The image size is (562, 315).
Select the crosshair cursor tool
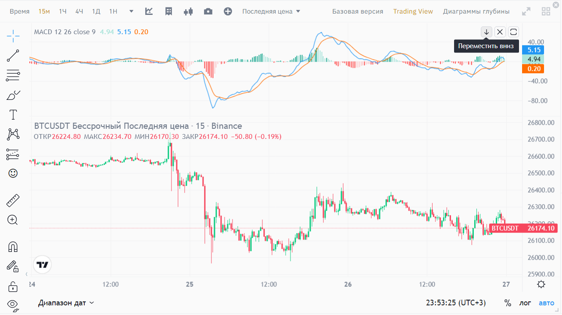(13, 36)
